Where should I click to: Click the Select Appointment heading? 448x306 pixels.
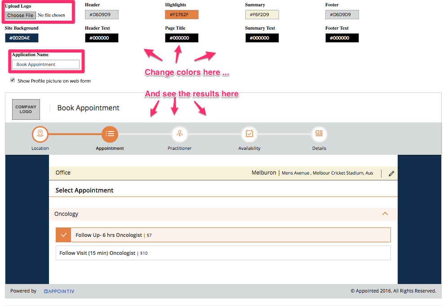[x=84, y=190]
